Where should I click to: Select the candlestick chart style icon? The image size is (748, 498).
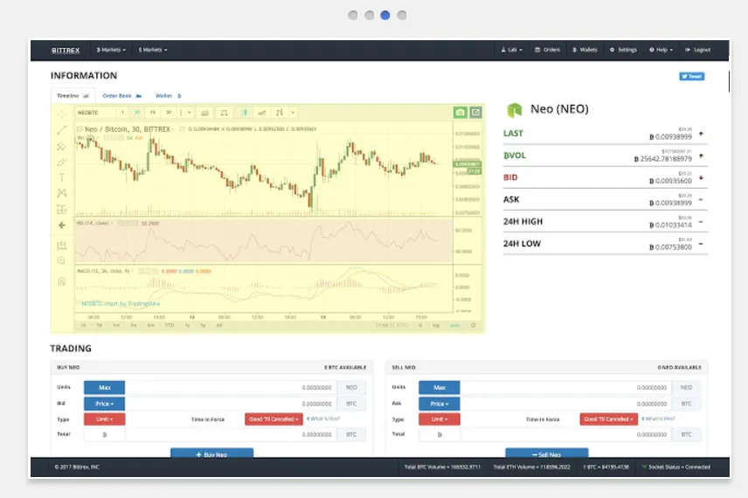tap(245, 113)
